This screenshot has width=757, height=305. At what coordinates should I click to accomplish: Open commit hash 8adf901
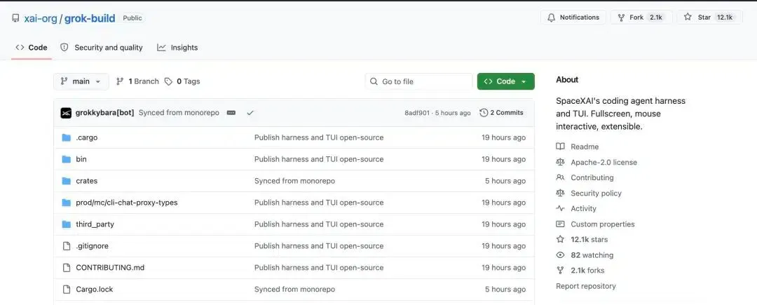point(416,113)
